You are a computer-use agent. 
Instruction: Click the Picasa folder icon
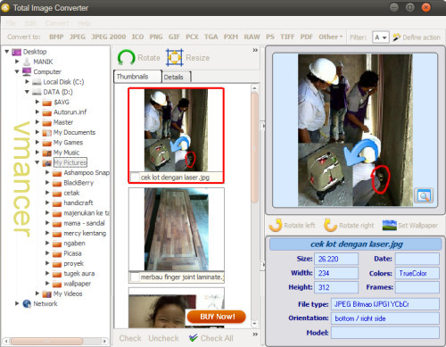tap(57, 253)
